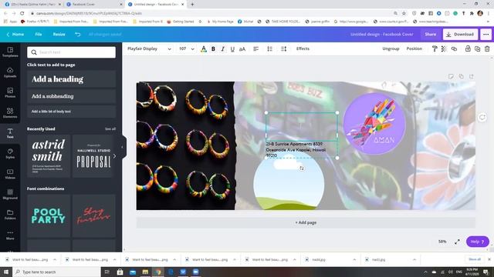
Task: Open the three-dots more menu in header
Action: tap(486, 34)
